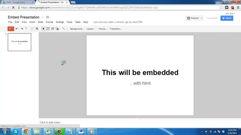Screen dimensions: 241x135
Task: Undo the last action
Action: click(17, 29)
